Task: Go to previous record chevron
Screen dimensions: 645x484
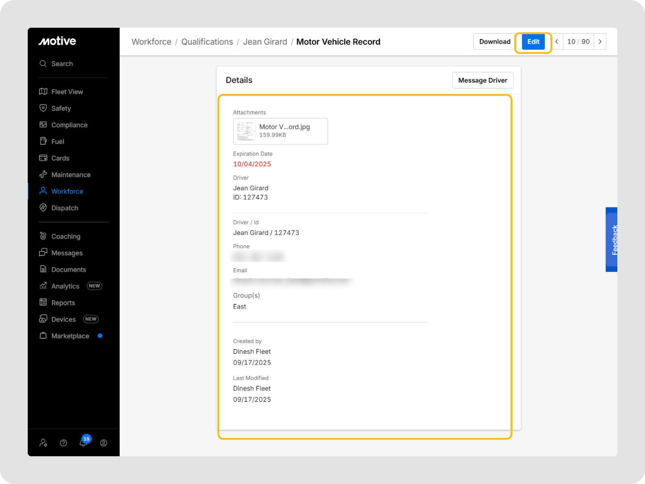Action: pyautogui.click(x=557, y=42)
